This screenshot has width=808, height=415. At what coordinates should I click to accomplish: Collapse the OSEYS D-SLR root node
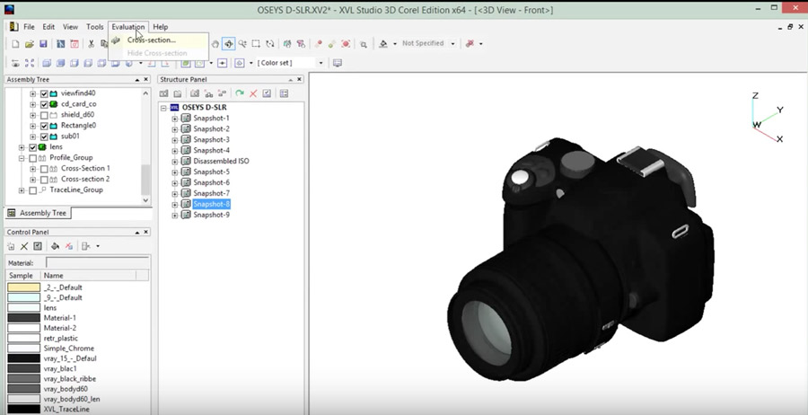164,108
